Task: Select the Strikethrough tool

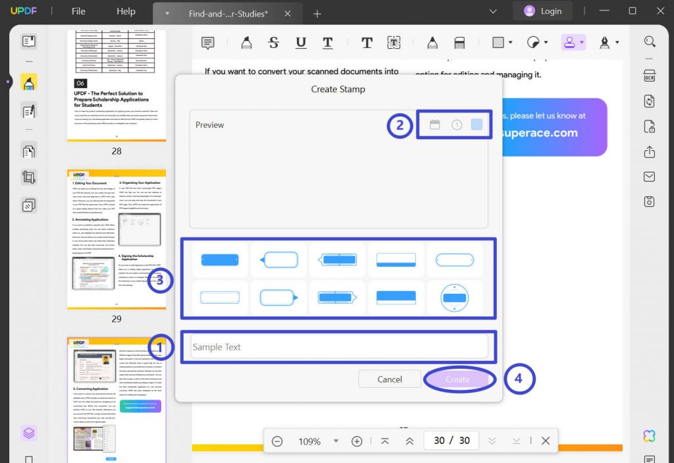Action: 273,42
